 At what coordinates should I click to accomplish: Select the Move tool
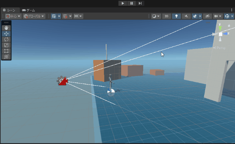tap(6, 34)
